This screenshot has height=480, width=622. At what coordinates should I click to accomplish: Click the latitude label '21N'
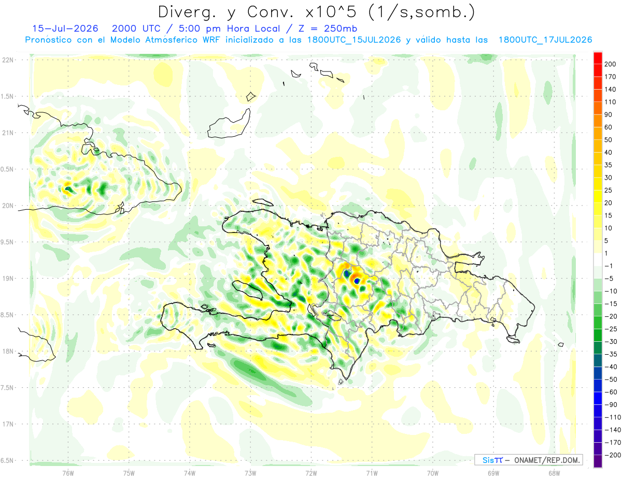pos(7,133)
